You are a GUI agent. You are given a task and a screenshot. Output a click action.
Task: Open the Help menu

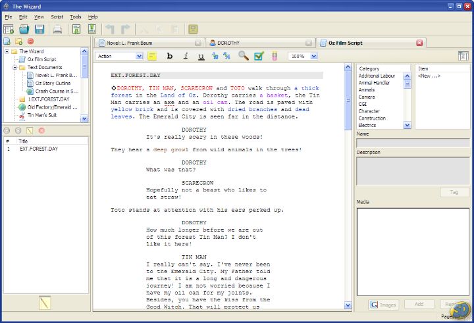(x=93, y=17)
